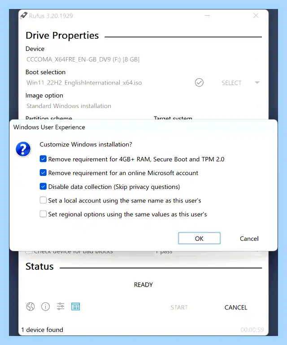Click the 'Boot selection' label
This screenshot has width=287, height=345.
pos(45,72)
